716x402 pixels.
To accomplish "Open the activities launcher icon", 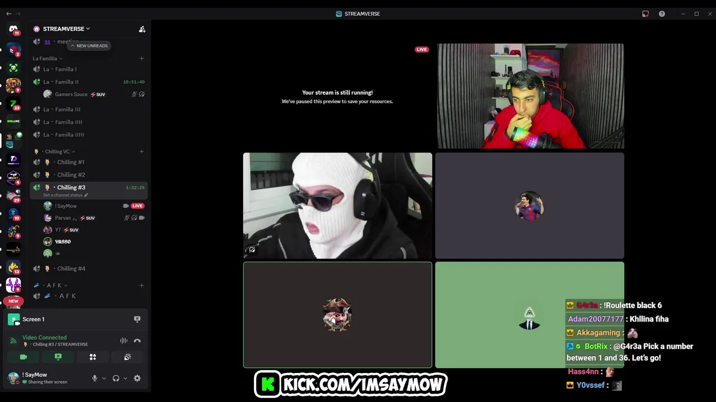I will (x=93, y=357).
